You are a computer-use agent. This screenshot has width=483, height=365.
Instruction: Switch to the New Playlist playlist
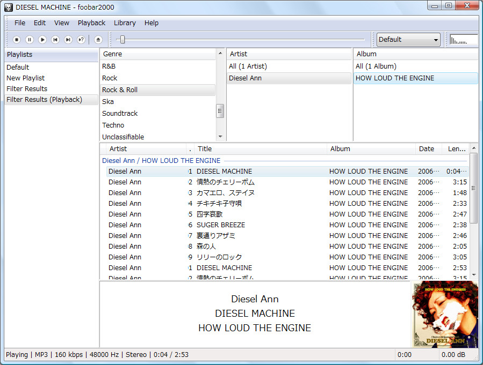tap(25, 78)
